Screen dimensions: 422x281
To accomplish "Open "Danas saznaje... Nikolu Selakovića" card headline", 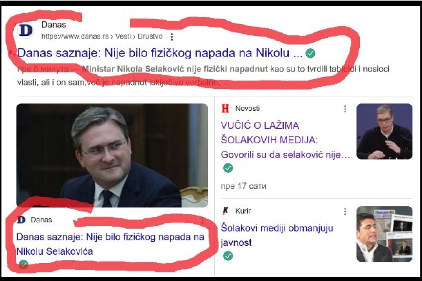I will (110, 244).
